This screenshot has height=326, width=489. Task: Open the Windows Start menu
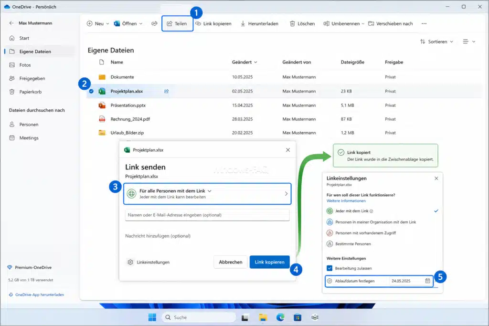152,317
